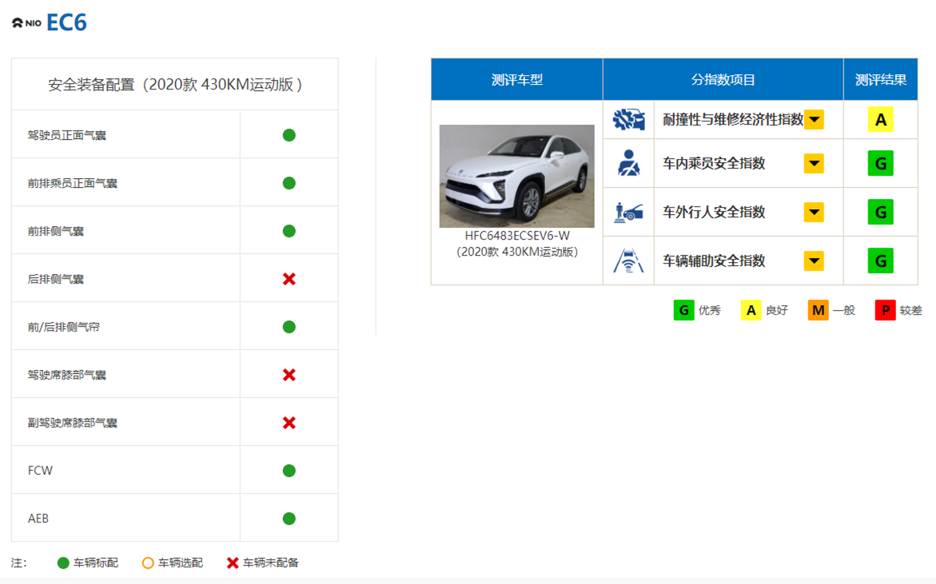The image size is (936, 584).
Task: Select the 车辆辅助安全指数 label
Action: pyautogui.click(x=714, y=260)
